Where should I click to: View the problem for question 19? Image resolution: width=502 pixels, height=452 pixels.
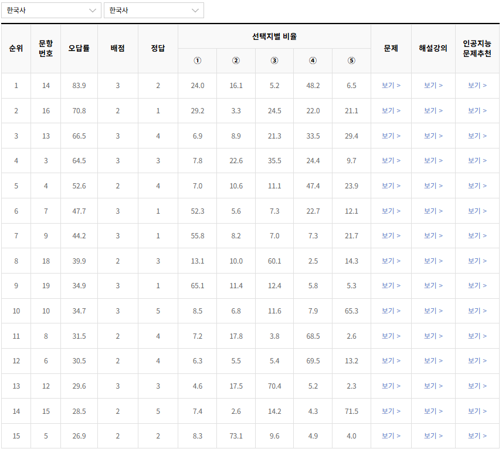391,286
